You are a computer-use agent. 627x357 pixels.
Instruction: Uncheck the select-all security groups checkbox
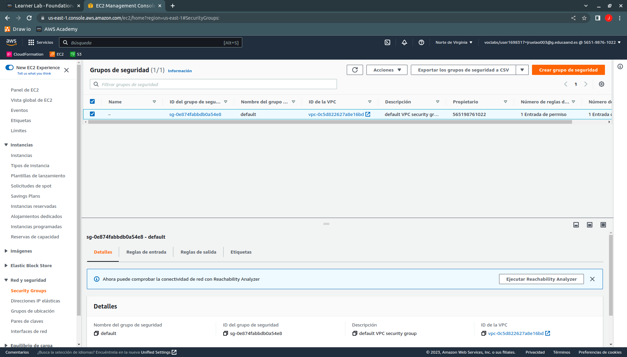[92, 101]
